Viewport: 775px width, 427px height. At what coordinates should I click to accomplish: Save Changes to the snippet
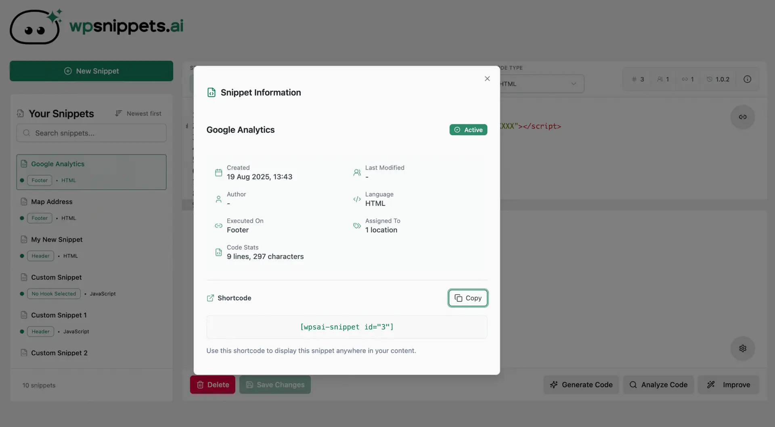pyautogui.click(x=275, y=385)
